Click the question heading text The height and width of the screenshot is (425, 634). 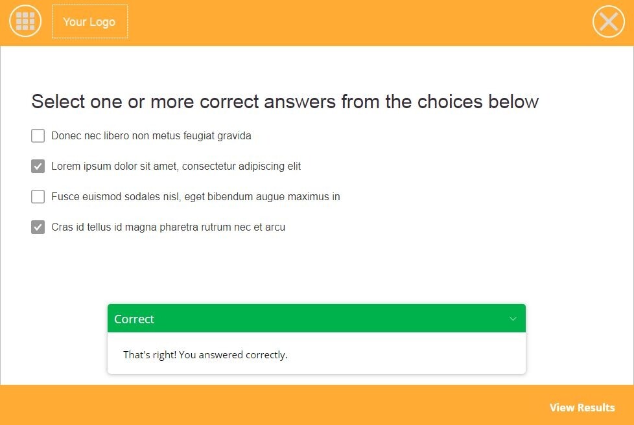(x=285, y=102)
